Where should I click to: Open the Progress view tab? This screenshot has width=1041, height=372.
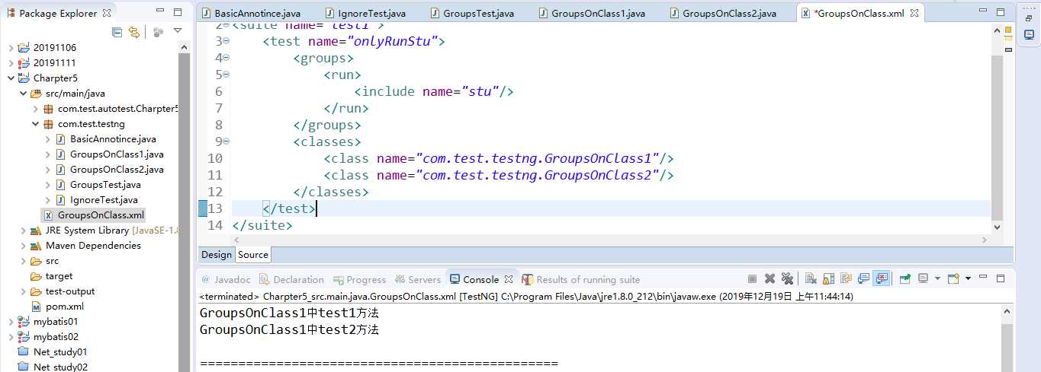tap(359, 279)
